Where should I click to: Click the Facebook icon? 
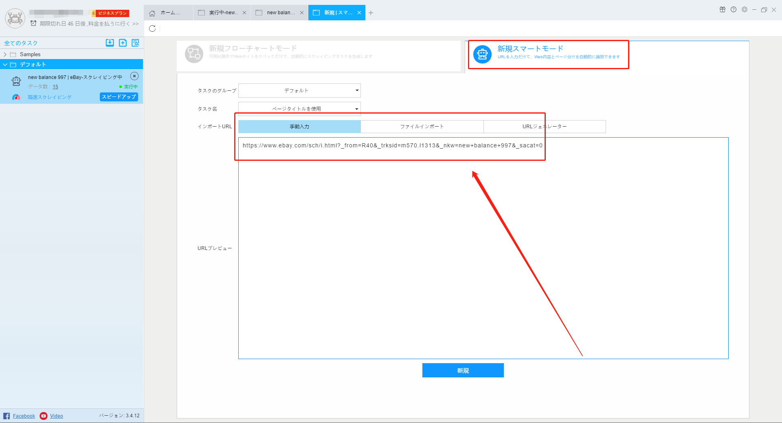7,416
